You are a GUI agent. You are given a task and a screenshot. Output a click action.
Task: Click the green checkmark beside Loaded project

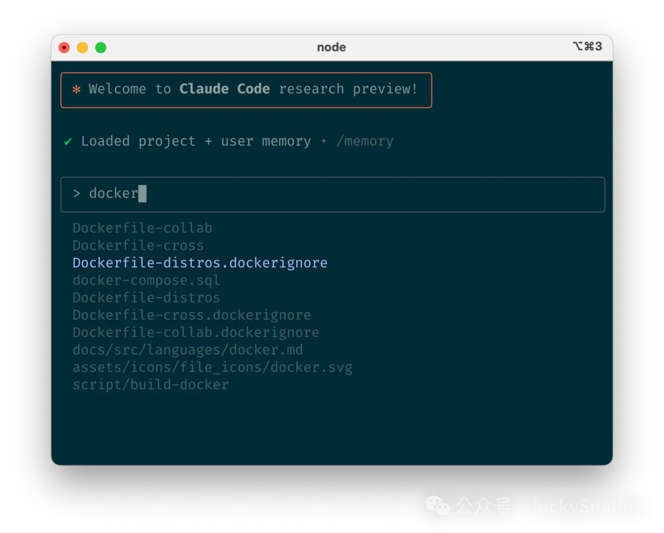tap(68, 142)
